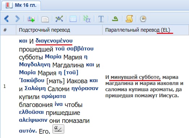
Task: Open the yellow scroll manuscript icon
Action: tap(129, 19)
